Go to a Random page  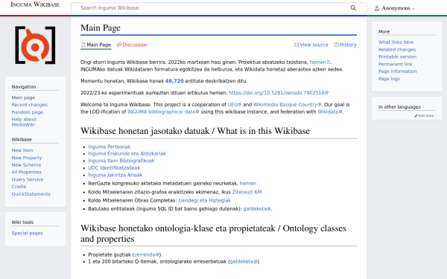pos(27,112)
